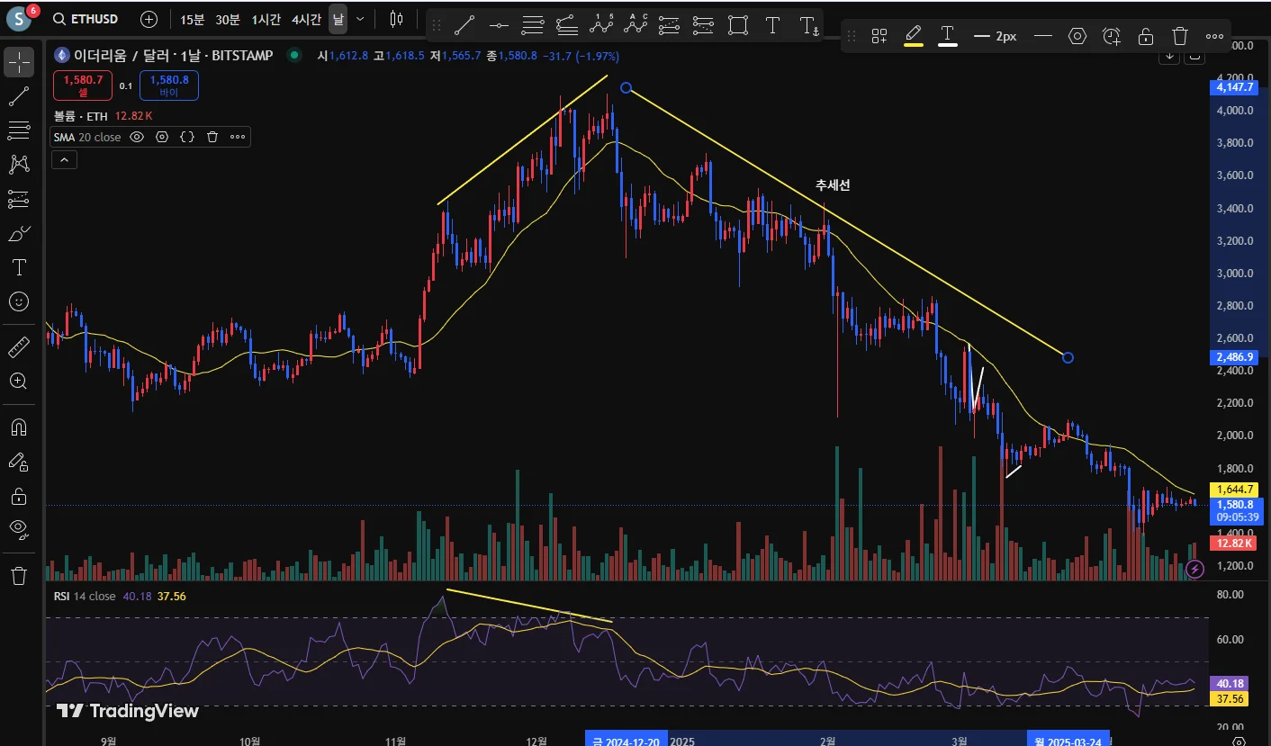Switch to the 4시간 timeframe
The height and width of the screenshot is (746, 1271).
tap(306, 19)
